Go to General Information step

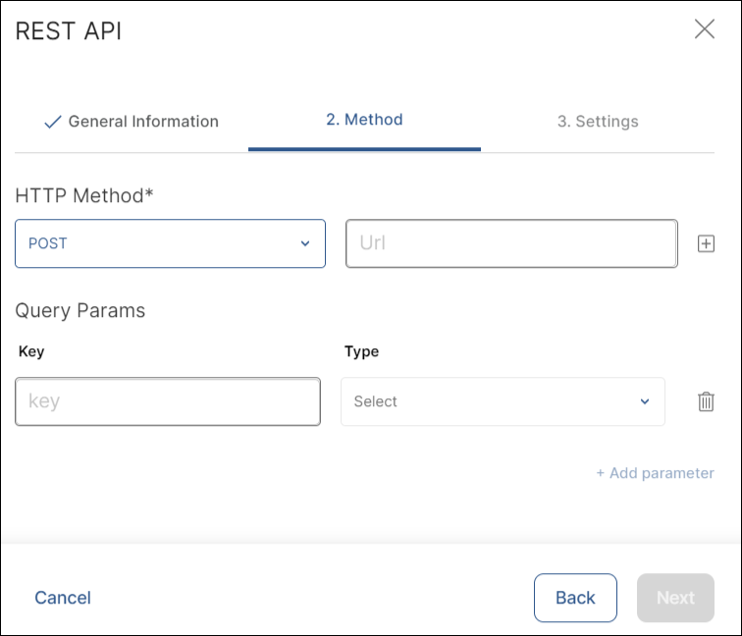132,122
